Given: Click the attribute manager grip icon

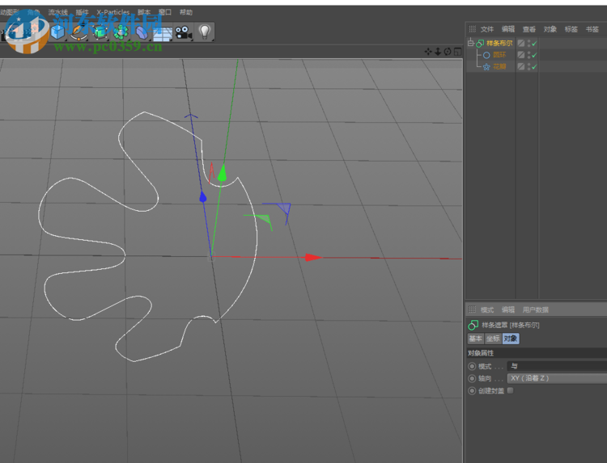Looking at the screenshot, I should pyautogui.click(x=472, y=309).
